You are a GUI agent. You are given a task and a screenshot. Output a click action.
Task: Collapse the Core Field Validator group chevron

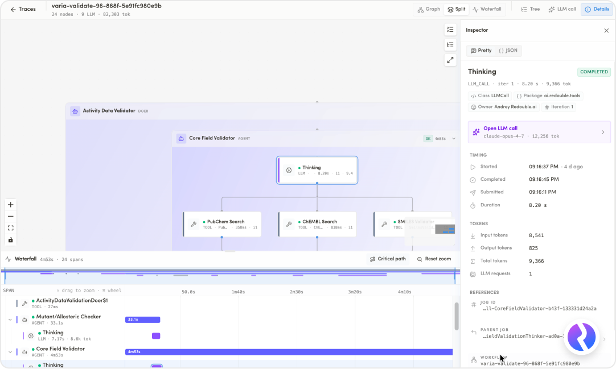tap(454, 138)
